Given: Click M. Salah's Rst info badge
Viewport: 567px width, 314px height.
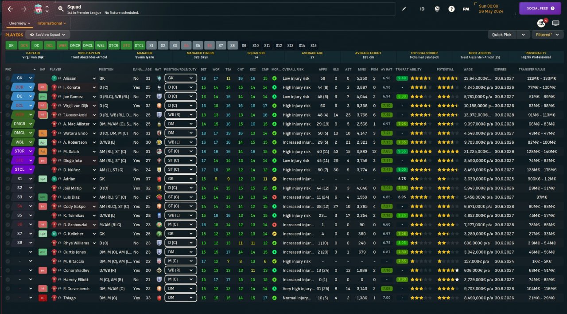Looking at the screenshot, I should 43,151.
